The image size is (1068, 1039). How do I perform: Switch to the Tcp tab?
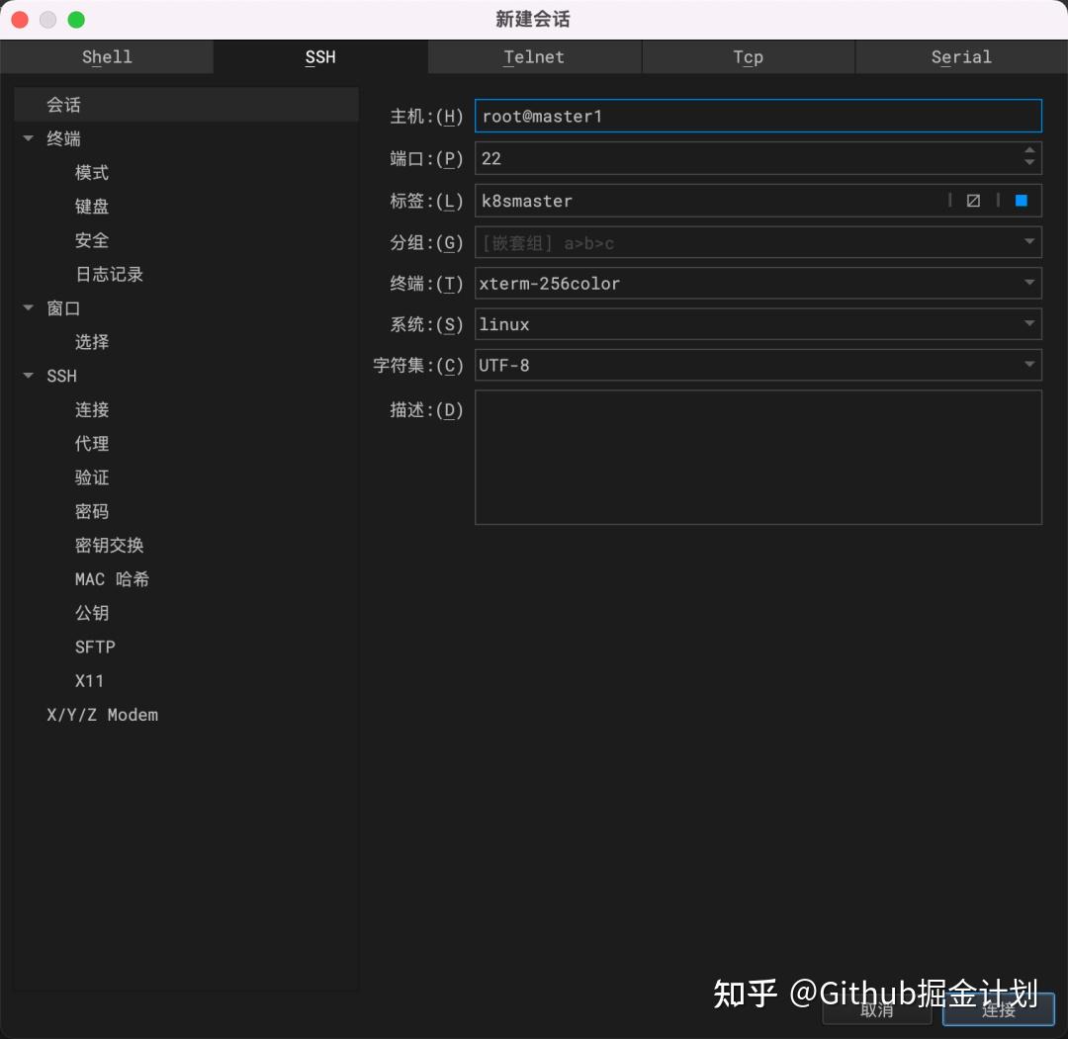748,57
